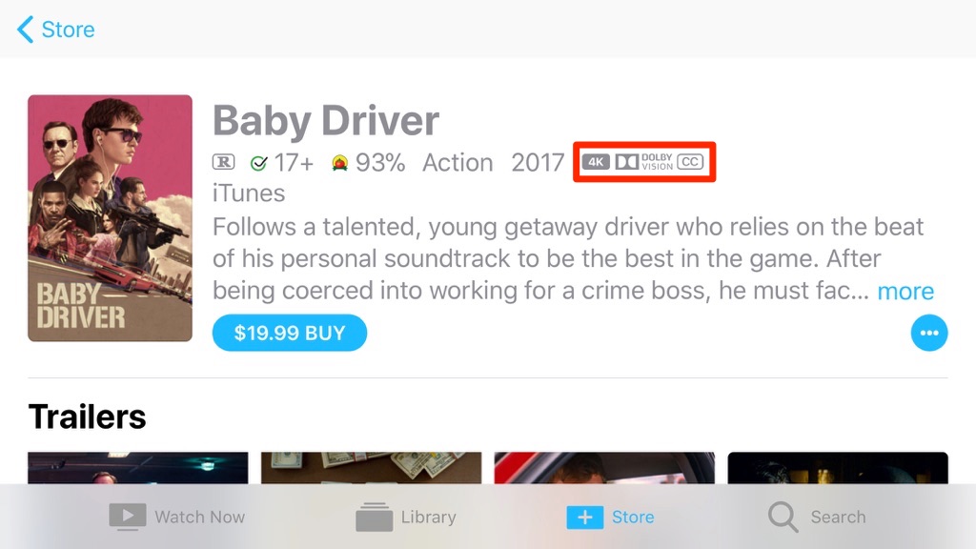Tap the closed captions CC badge
The image size is (976, 549).
690,162
